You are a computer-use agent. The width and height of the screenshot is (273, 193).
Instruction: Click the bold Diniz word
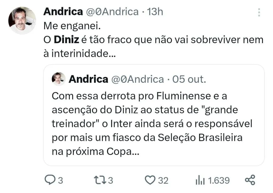(x=67, y=40)
